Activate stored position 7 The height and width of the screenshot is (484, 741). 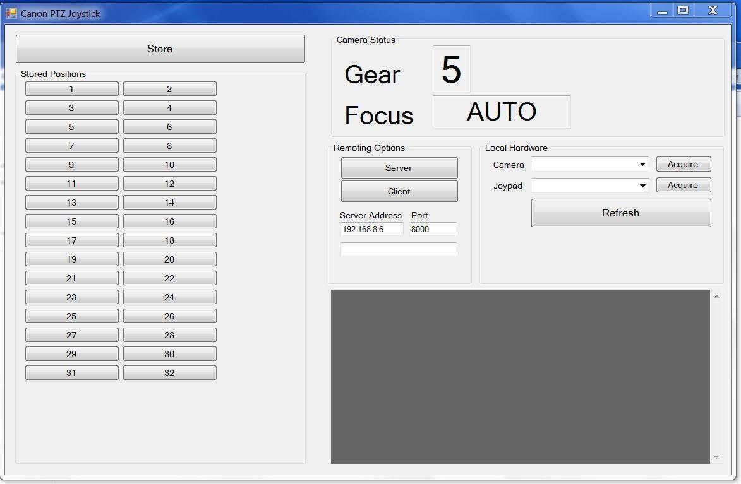(x=72, y=145)
